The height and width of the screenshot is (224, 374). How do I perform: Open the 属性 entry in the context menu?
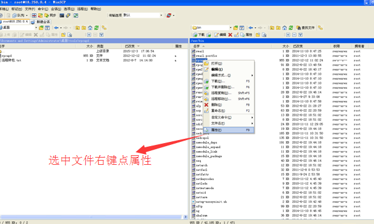229,130
